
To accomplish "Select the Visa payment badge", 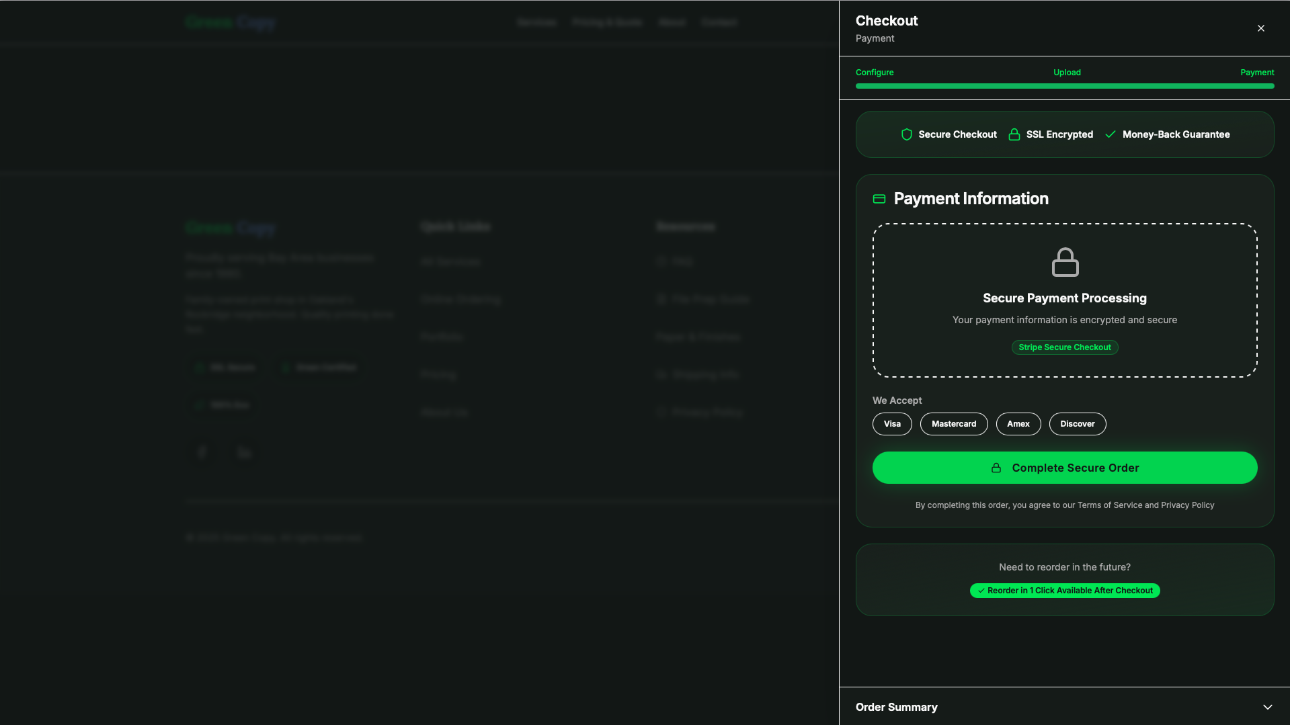I will coord(891,424).
